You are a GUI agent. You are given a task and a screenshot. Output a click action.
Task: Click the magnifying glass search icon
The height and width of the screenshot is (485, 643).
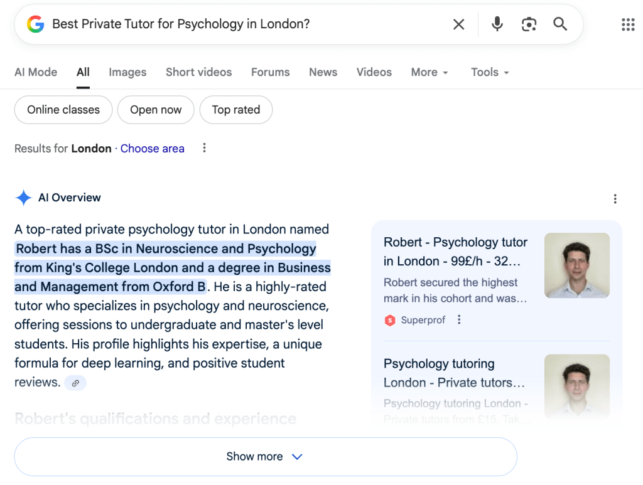pos(560,24)
